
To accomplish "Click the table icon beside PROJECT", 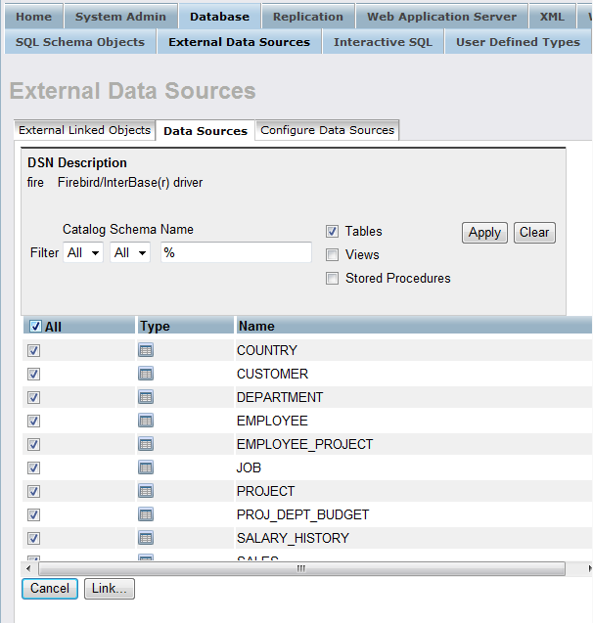I will click(146, 491).
